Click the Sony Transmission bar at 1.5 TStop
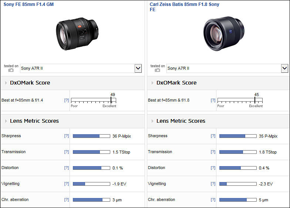Image resolution: width=290 pixels, height=208 pixels. (x=92, y=152)
